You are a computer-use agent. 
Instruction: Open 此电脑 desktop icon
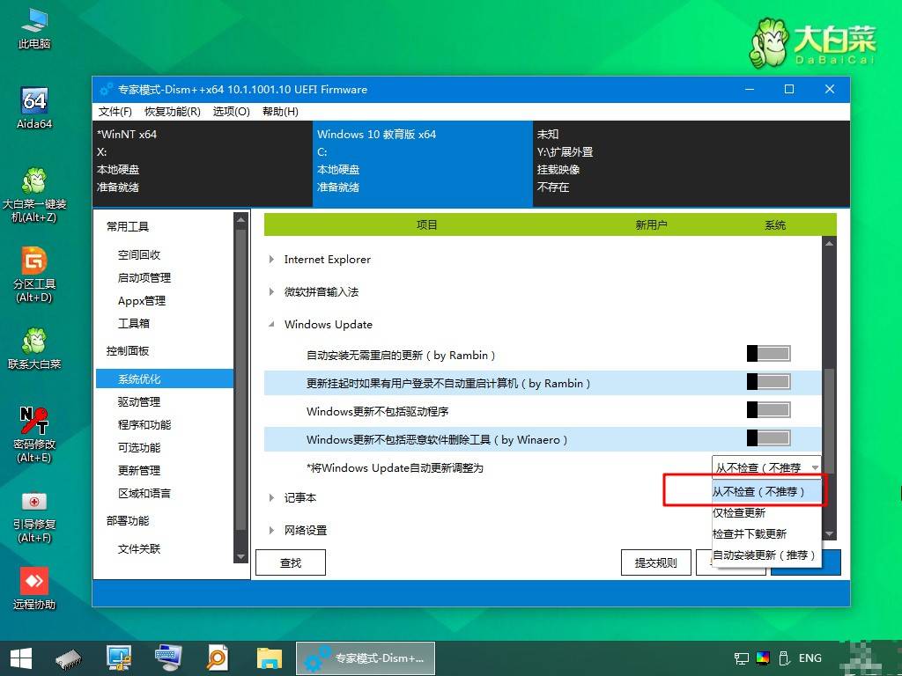(34, 27)
